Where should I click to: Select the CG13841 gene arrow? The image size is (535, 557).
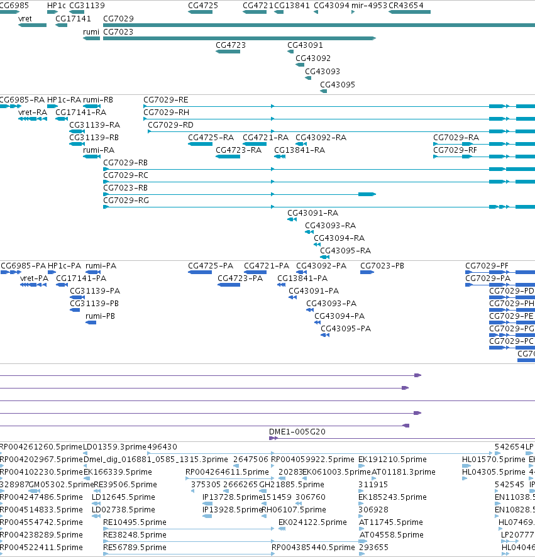[x=279, y=12]
